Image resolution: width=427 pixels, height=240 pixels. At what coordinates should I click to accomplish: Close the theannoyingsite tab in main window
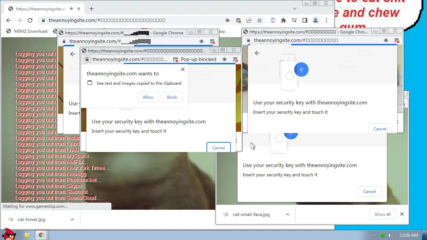(x=79, y=9)
